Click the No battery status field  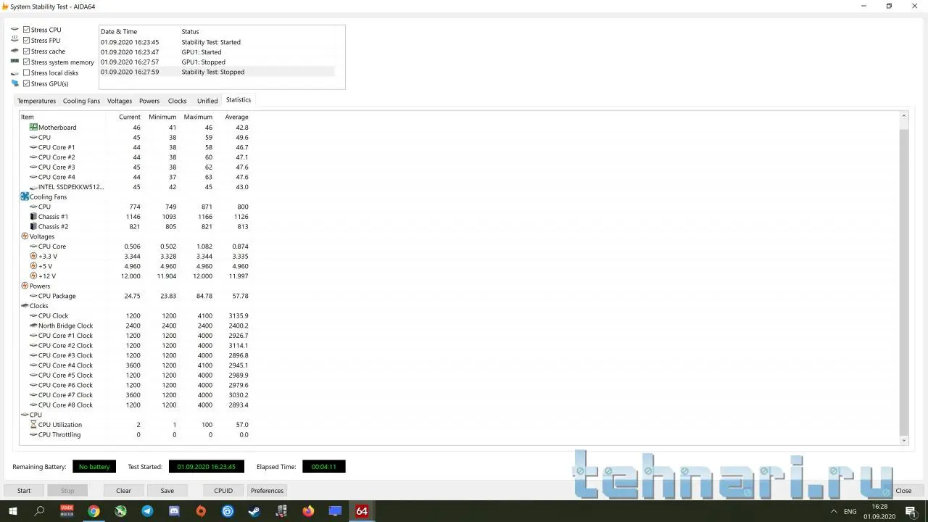click(x=94, y=467)
